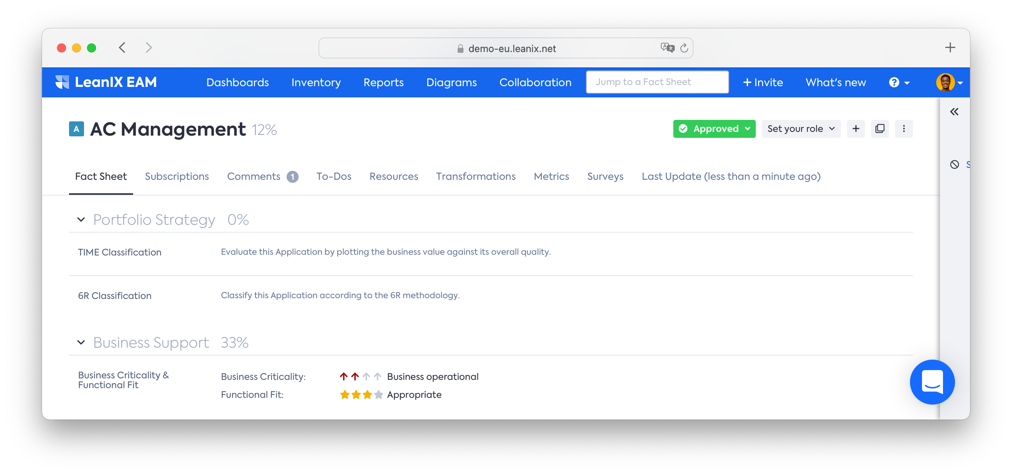Click the plus button beside Set your role
The height and width of the screenshot is (475, 1012).
[x=856, y=128]
